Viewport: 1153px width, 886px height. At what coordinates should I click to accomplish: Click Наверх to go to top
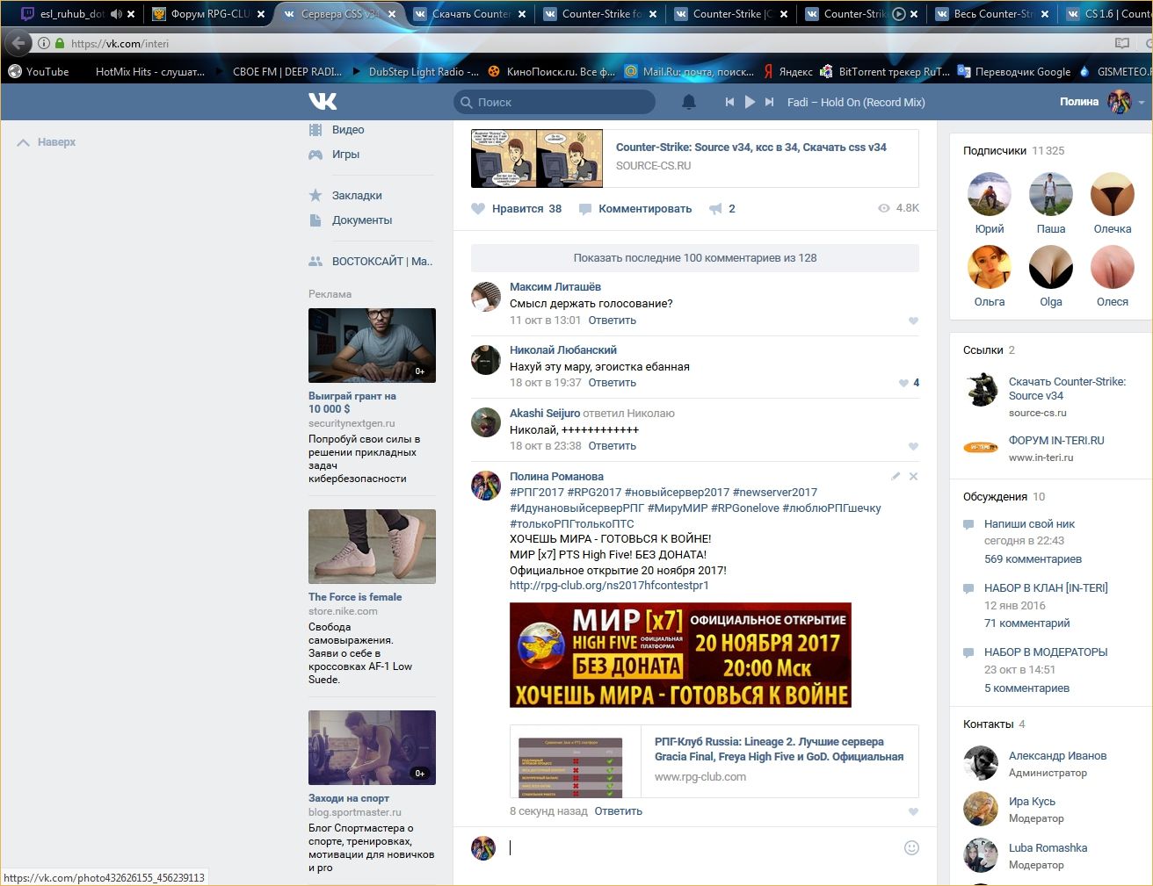click(x=47, y=141)
